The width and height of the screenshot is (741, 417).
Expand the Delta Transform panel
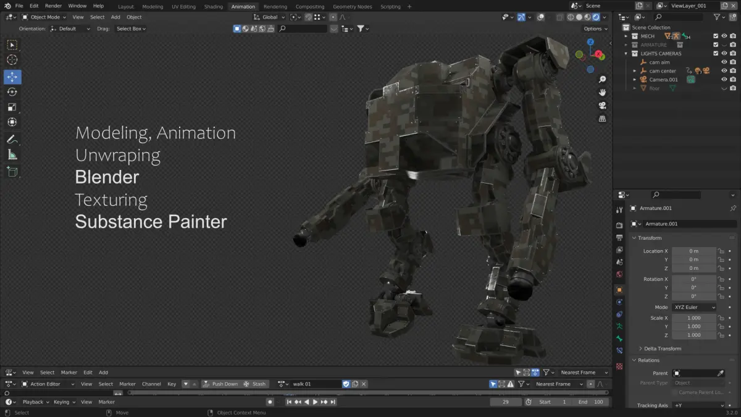coord(663,348)
